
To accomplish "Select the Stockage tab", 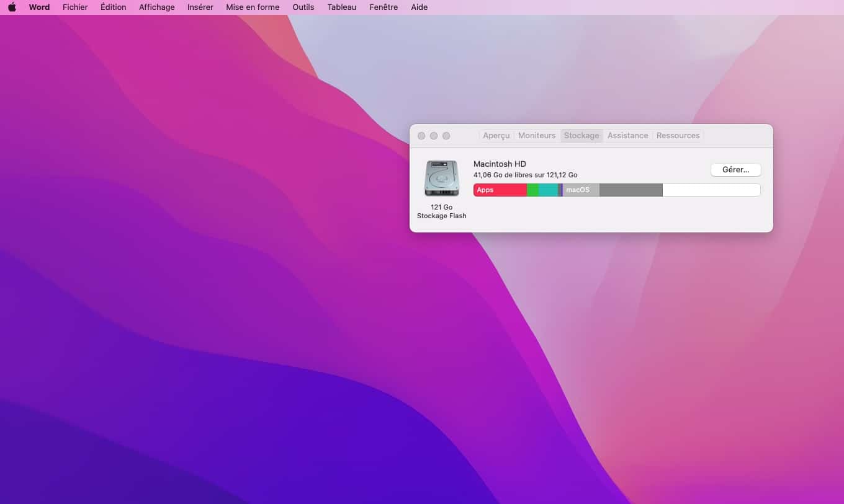I will pos(581,136).
